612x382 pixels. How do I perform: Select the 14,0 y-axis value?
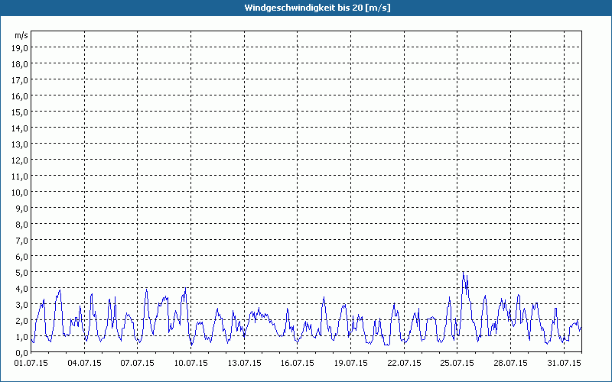click(x=21, y=128)
